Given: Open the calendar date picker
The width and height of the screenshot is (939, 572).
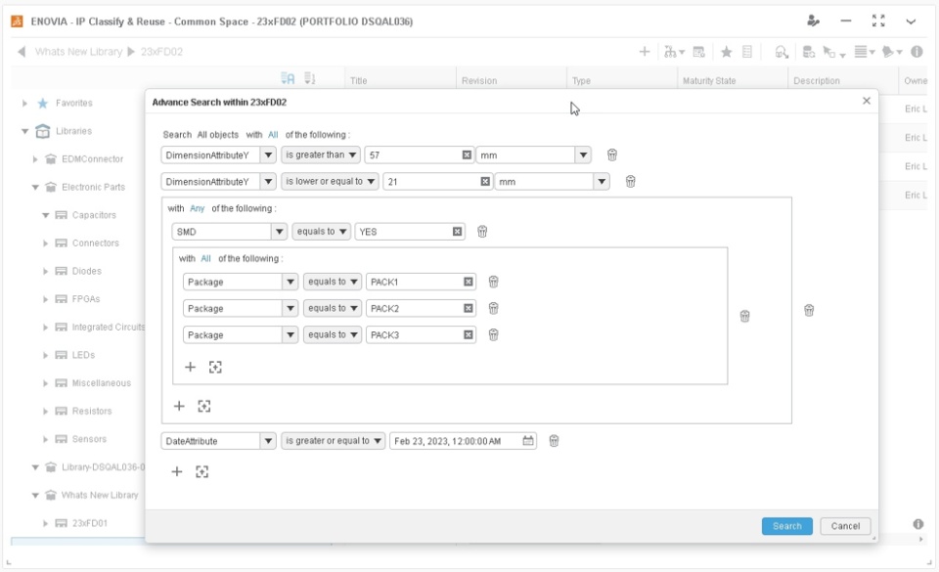Looking at the screenshot, I should point(527,441).
